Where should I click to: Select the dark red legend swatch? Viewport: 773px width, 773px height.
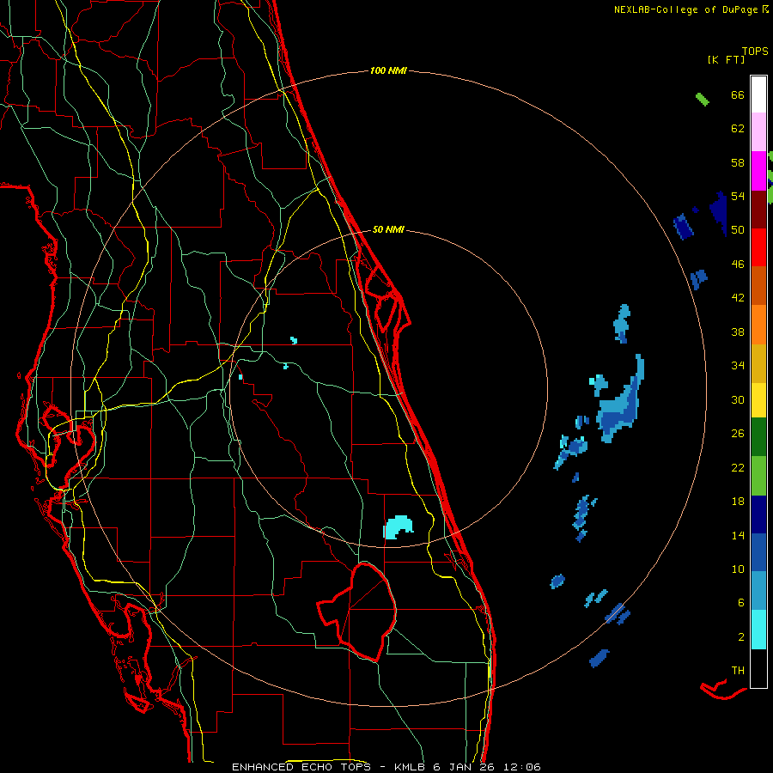(x=758, y=209)
